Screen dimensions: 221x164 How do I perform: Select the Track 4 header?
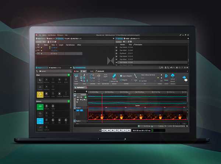(x=80, y=121)
